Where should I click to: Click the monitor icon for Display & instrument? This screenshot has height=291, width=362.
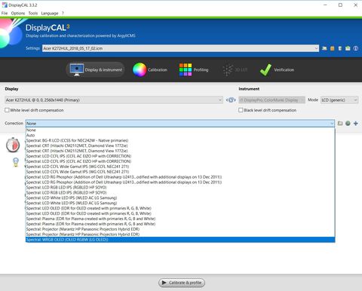point(77,69)
